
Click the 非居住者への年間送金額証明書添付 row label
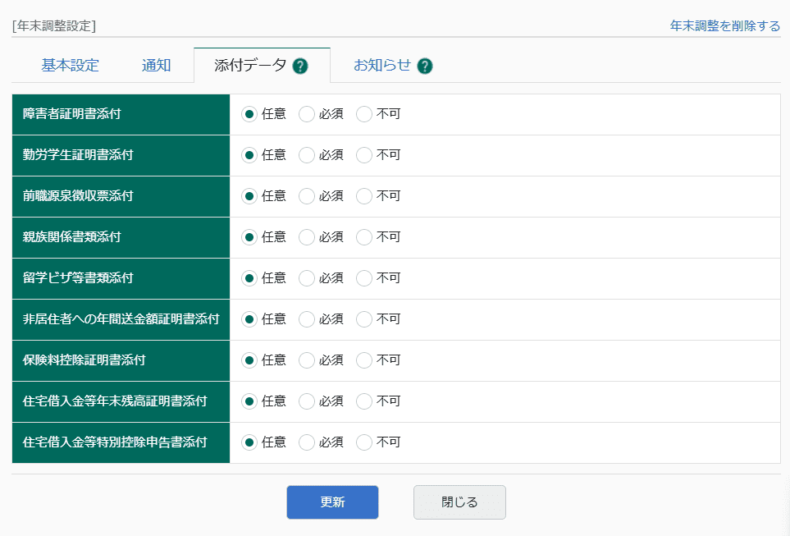coord(121,318)
